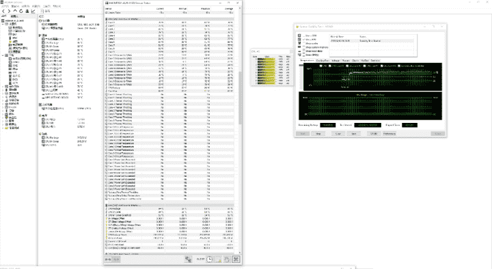Open the report graph icon in AIDA64 toolbar
The width and height of the screenshot is (492, 269).
(x=33, y=11)
